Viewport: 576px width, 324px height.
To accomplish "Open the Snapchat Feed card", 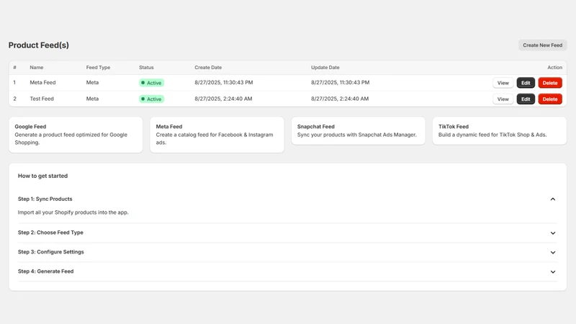I will 358,131.
